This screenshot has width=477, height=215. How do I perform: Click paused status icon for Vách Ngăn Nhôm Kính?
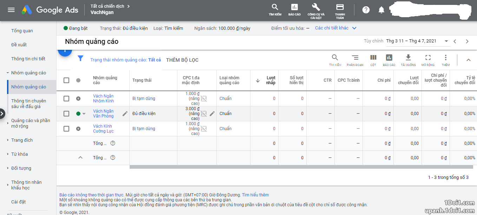(x=78, y=99)
